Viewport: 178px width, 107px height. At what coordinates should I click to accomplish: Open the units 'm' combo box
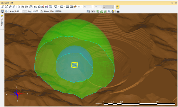pos(108,7)
